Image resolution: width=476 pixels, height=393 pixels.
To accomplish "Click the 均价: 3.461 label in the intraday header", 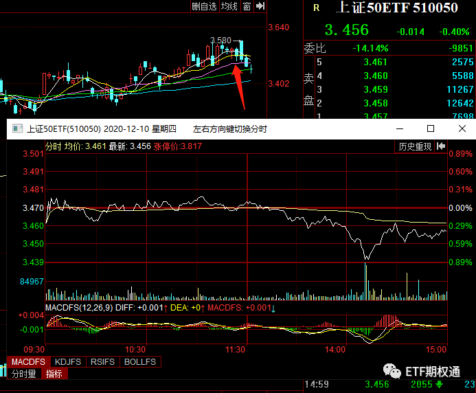I will pos(85,146).
